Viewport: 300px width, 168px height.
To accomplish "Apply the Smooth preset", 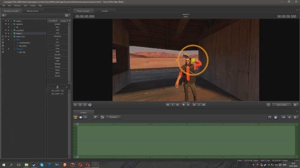I will (57, 55).
